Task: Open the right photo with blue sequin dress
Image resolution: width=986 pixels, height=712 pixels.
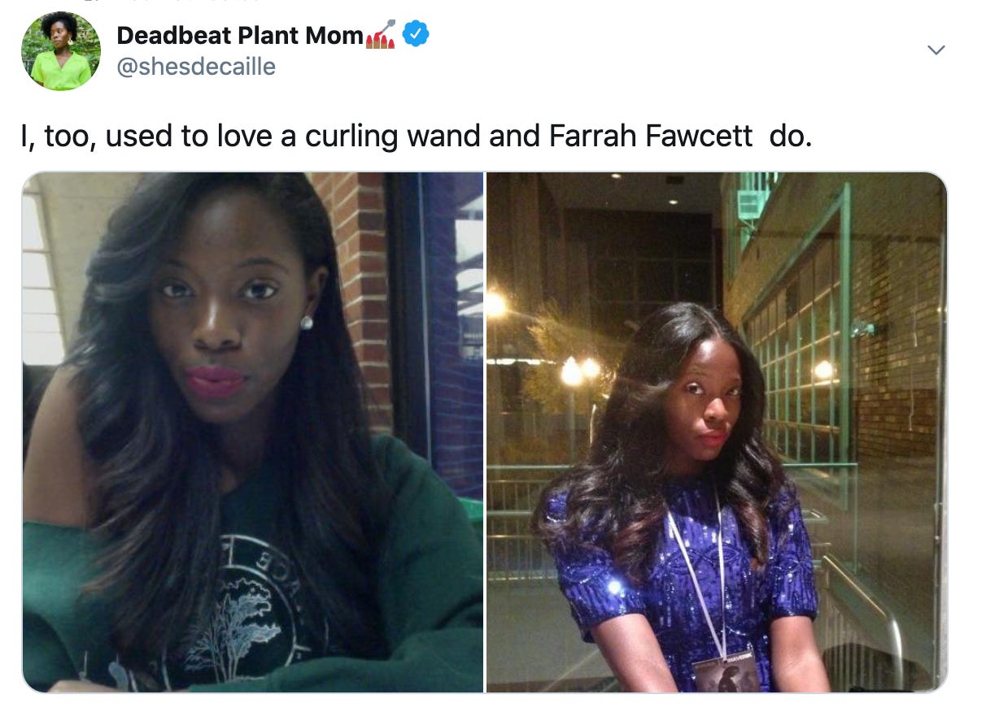Action: coord(717,432)
